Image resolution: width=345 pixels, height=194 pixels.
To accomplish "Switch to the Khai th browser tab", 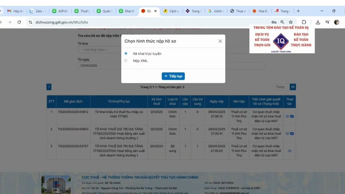I will click(127, 11).
